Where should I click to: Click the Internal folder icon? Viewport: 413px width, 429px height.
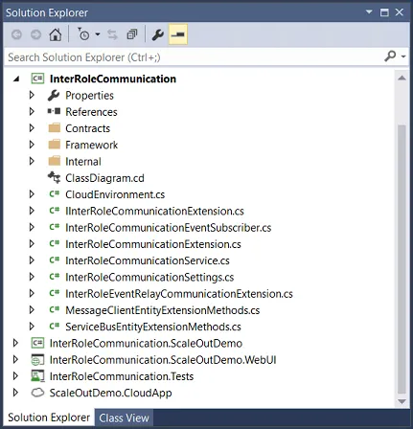[x=55, y=161]
